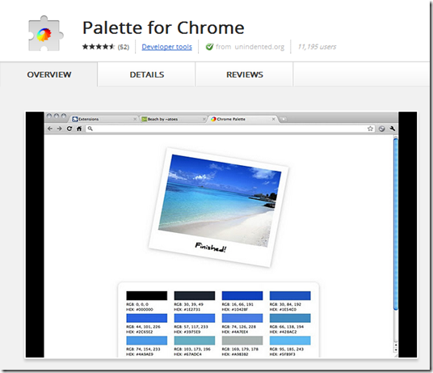Click the RGB: 66, 138, 194 label
The height and width of the screenshot is (373, 433).
pos(286,327)
